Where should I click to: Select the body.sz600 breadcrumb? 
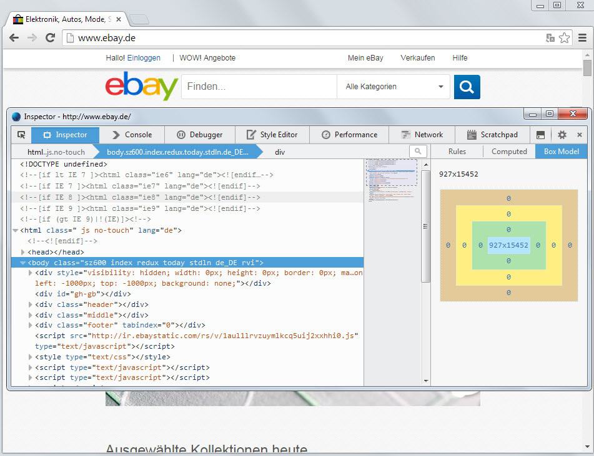[177, 152]
